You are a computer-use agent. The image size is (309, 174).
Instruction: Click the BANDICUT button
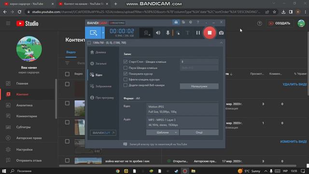click(103, 133)
